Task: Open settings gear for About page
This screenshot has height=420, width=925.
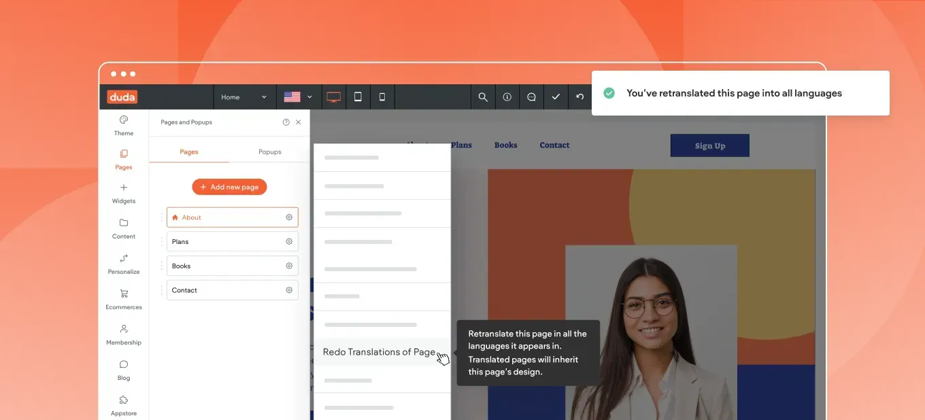Action: point(289,217)
